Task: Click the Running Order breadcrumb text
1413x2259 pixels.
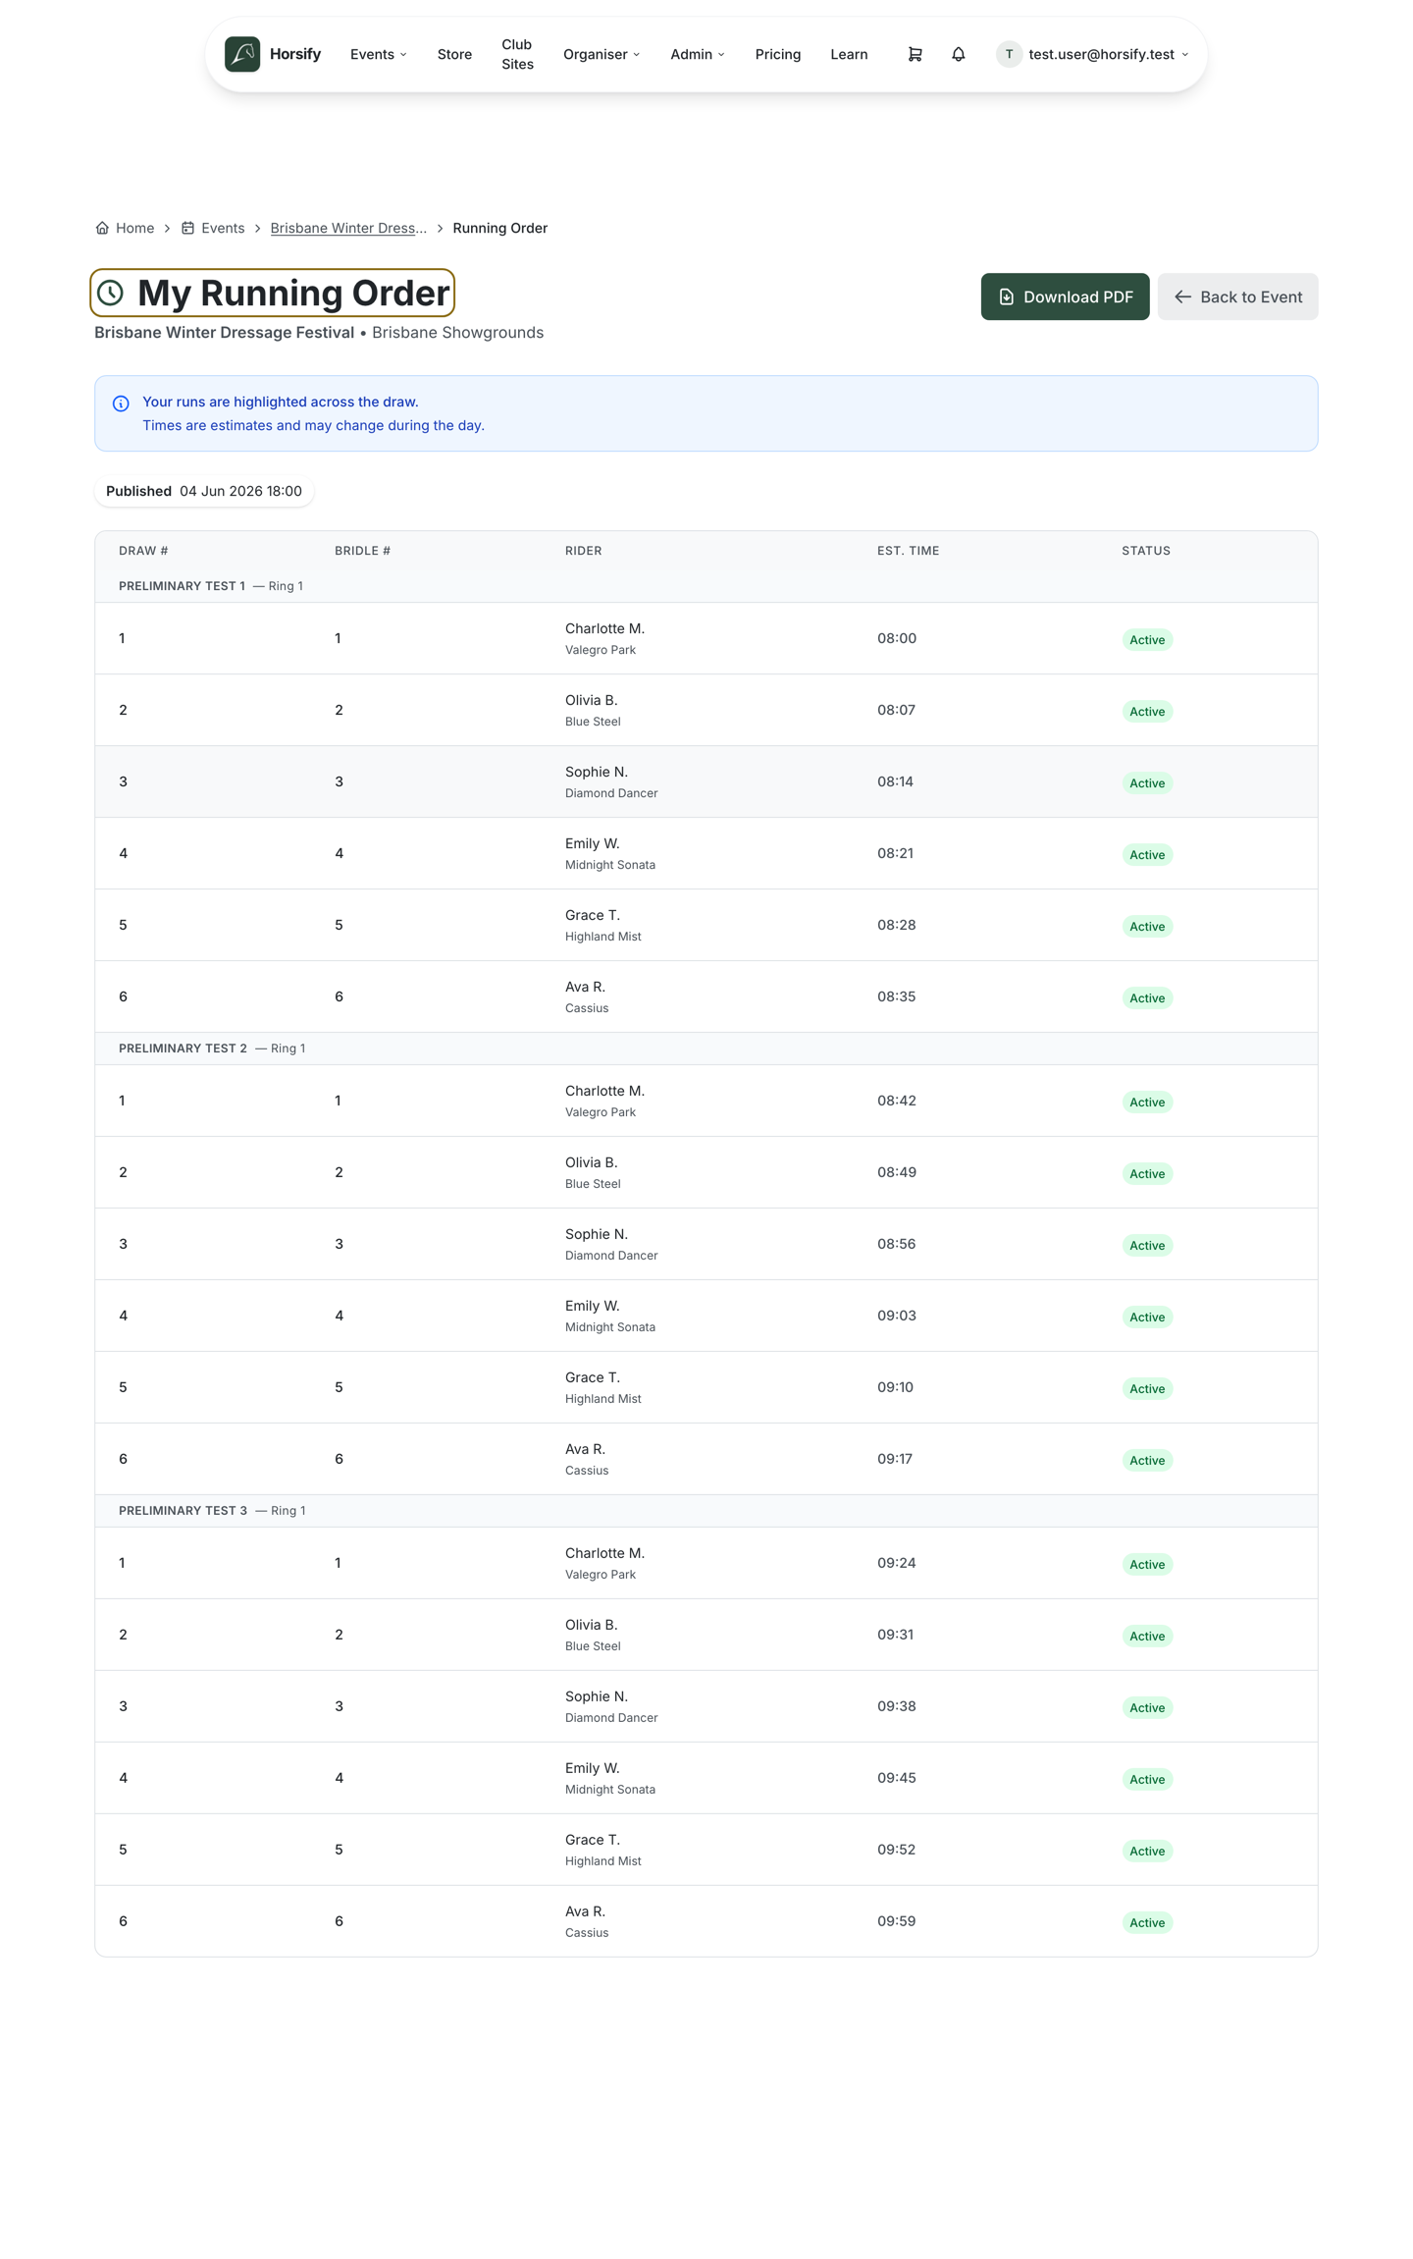Action: pos(499,228)
